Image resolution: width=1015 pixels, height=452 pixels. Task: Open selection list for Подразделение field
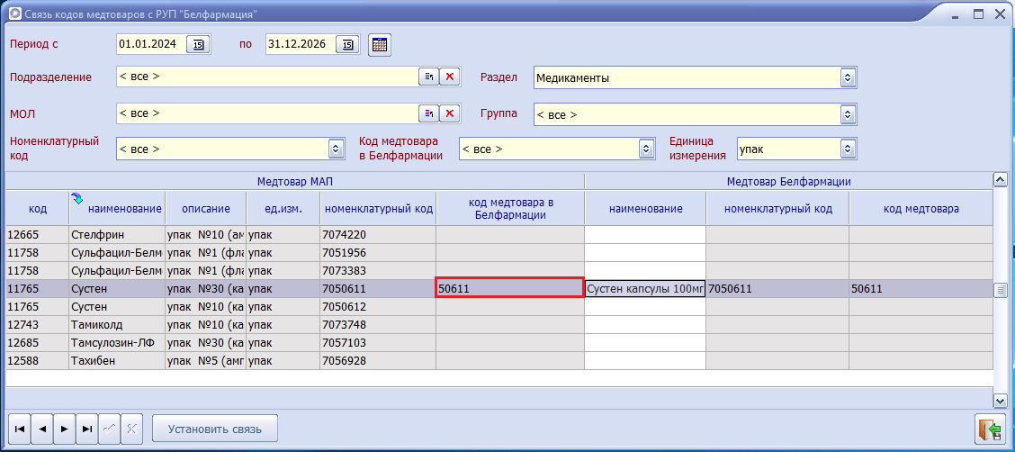tap(428, 77)
